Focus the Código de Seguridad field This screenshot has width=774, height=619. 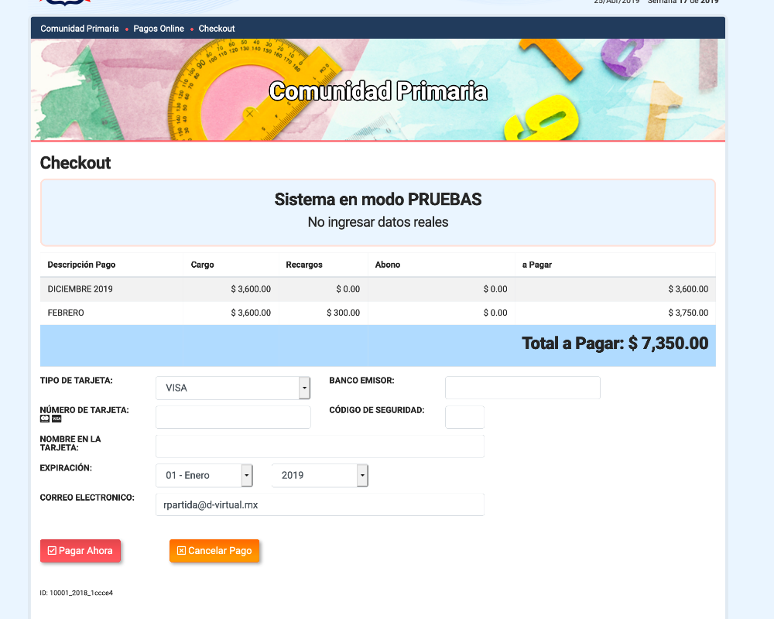tap(464, 417)
